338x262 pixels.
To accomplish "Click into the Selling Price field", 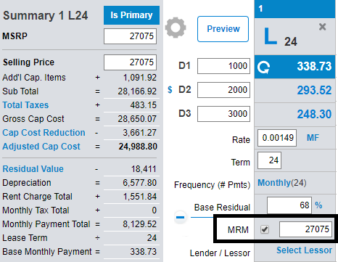I will pos(130,62).
